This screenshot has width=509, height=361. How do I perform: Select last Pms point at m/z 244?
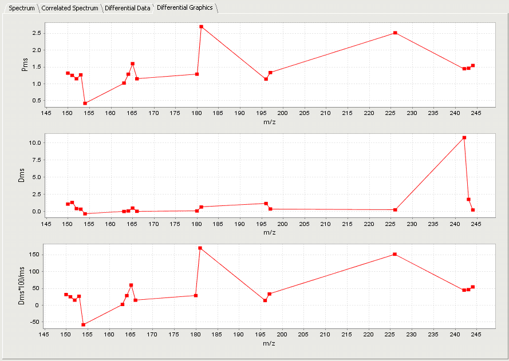coord(472,65)
